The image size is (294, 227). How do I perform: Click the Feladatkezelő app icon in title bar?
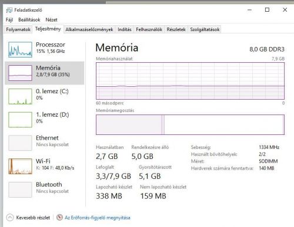pos(9,10)
